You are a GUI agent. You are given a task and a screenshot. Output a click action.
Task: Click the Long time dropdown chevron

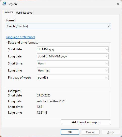pos(106,71)
